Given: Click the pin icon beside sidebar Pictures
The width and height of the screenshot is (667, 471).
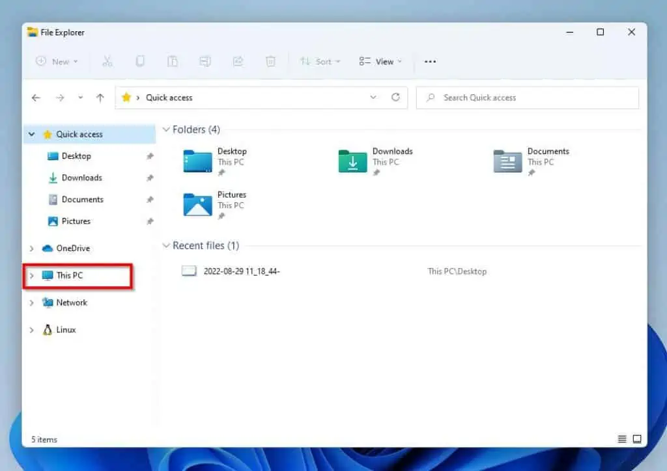Looking at the screenshot, I should click(150, 221).
